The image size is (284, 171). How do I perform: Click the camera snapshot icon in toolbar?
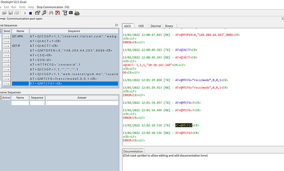(71, 13)
